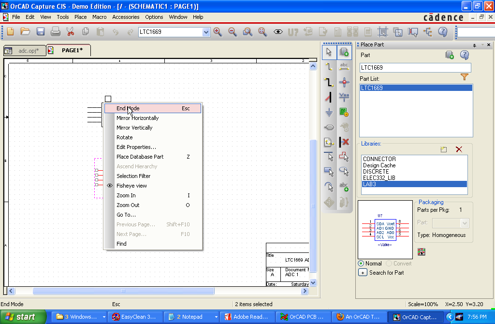The height and width of the screenshot is (324, 495).
Task: Select the Place No Connect tool
Action: pyautogui.click(x=344, y=142)
